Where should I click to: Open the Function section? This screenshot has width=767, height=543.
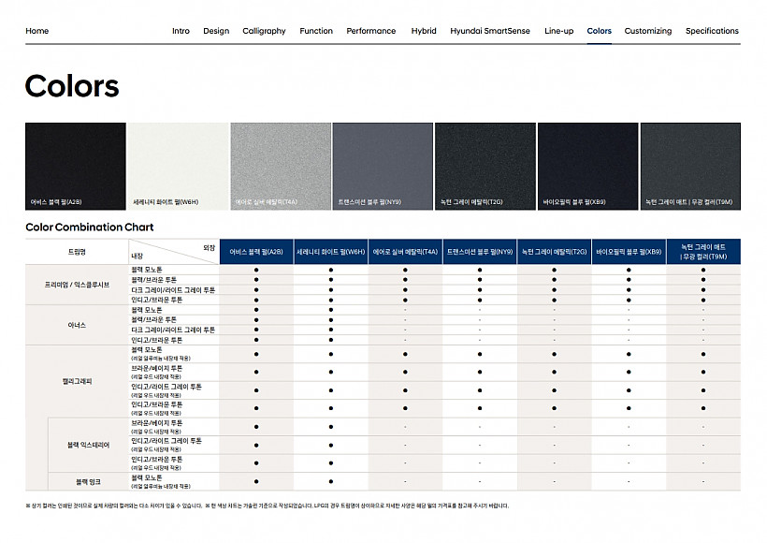[x=316, y=31]
